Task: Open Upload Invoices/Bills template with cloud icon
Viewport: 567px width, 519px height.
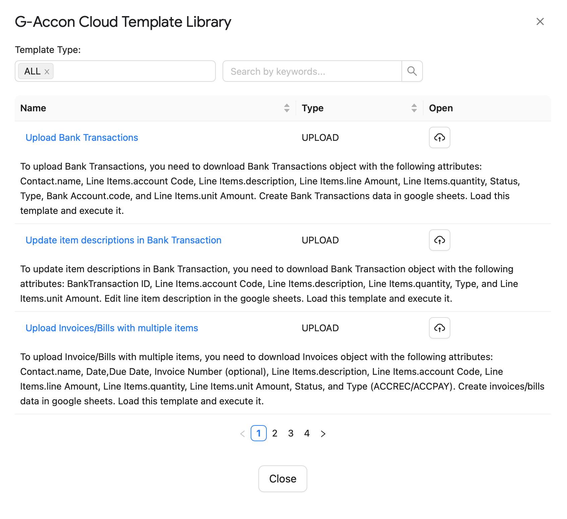Action: pyautogui.click(x=439, y=328)
